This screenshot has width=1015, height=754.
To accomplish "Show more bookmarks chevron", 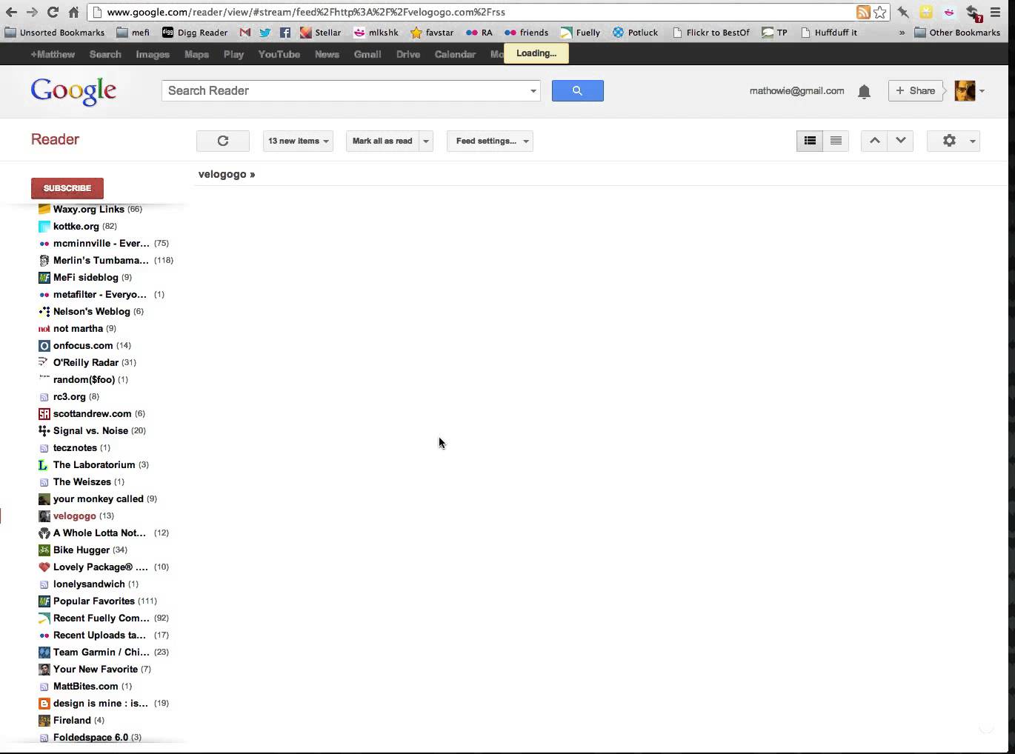I will pos(902,33).
